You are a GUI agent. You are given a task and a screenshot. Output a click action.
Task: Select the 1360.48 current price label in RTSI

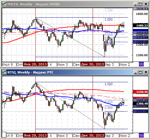[141, 103]
